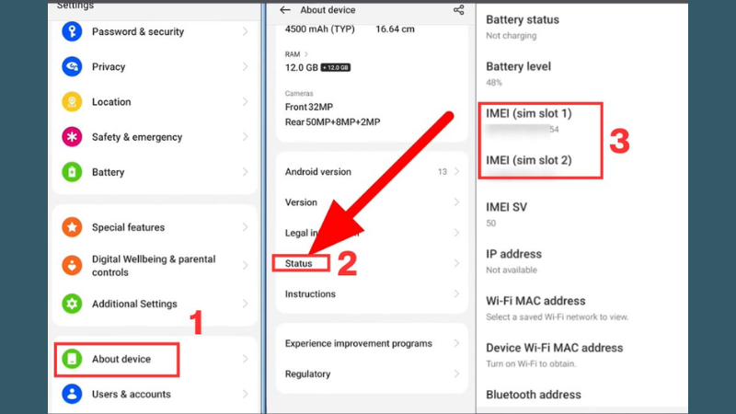The width and height of the screenshot is (736, 414).
Task: Select the IP address entry
Action: [582, 261]
